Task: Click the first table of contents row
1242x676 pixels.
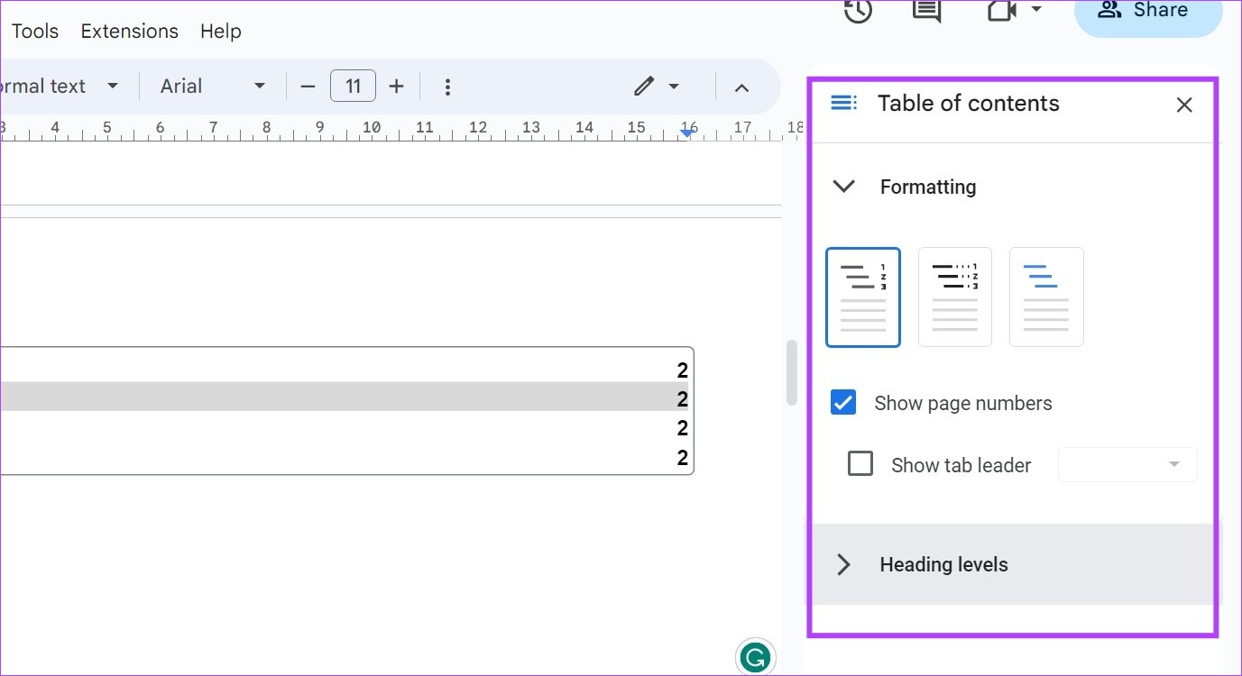Action: pos(345,370)
